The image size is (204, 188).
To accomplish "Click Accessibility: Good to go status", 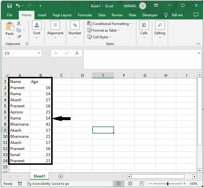I will 48,184.
